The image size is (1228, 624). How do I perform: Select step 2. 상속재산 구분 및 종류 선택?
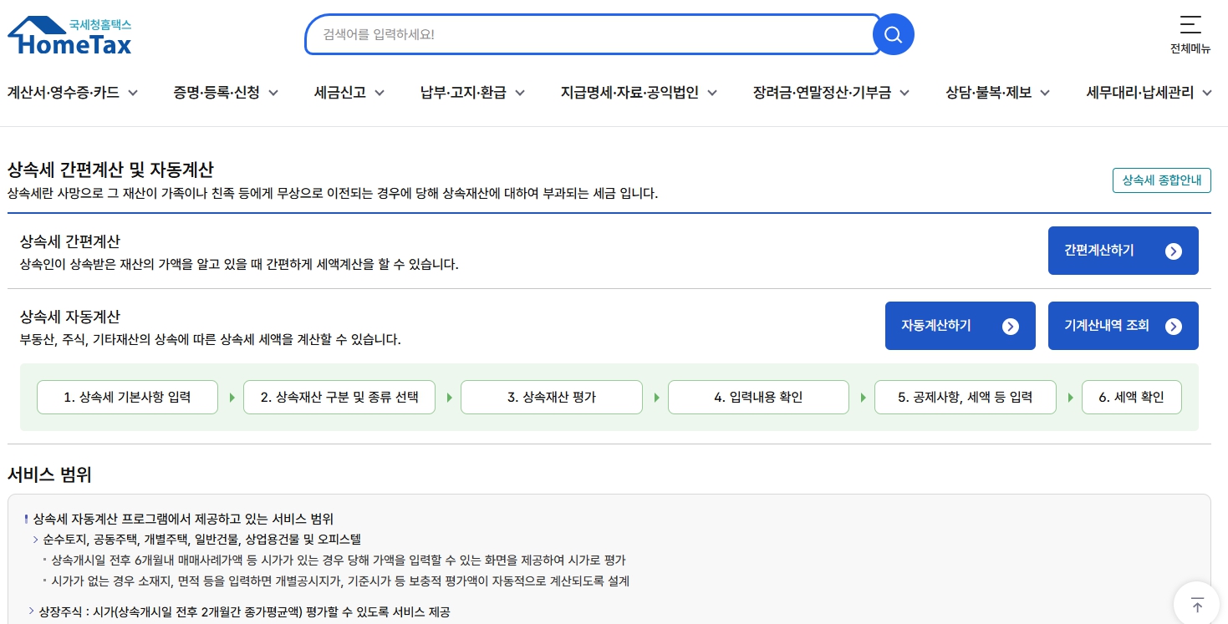click(339, 398)
